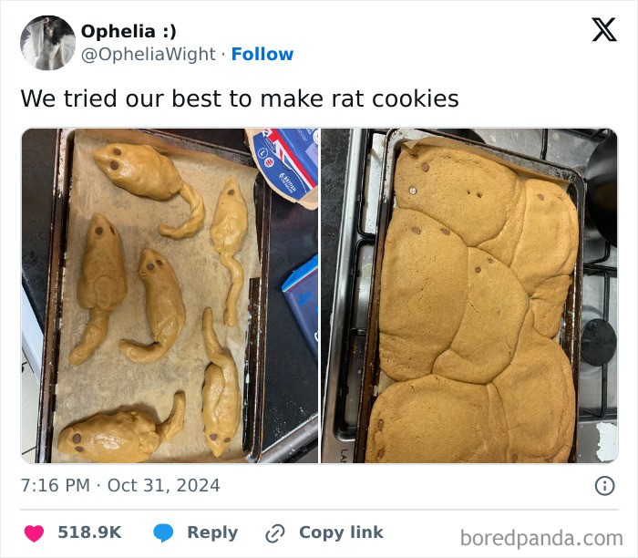Click the Reply text button
This screenshot has height=558, width=638.
coord(212,532)
